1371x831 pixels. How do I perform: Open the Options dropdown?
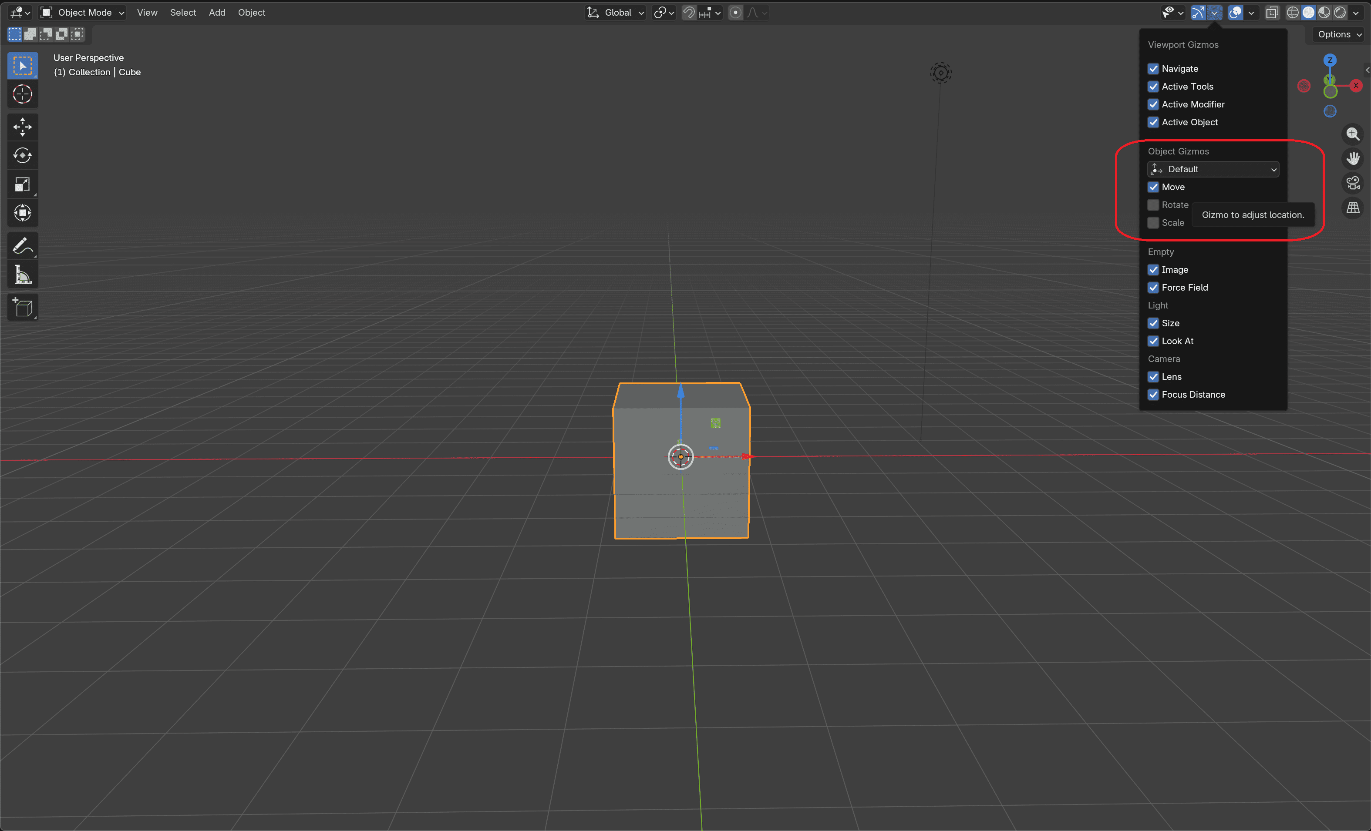(x=1339, y=34)
